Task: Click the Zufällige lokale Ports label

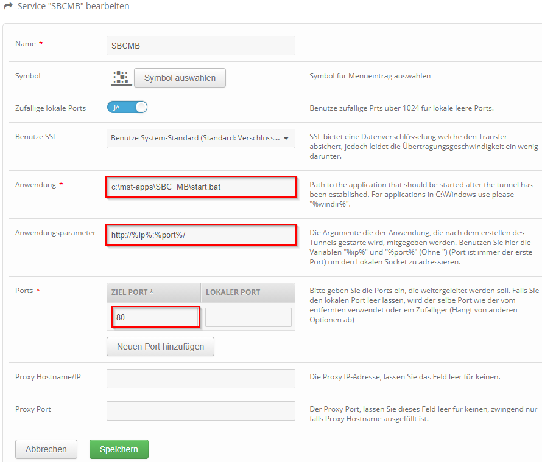Action: (51, 108)
